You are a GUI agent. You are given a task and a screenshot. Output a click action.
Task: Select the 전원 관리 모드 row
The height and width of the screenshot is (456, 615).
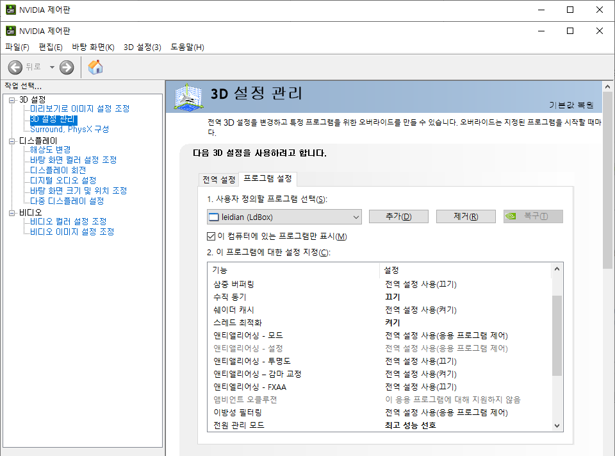point(380,425)
